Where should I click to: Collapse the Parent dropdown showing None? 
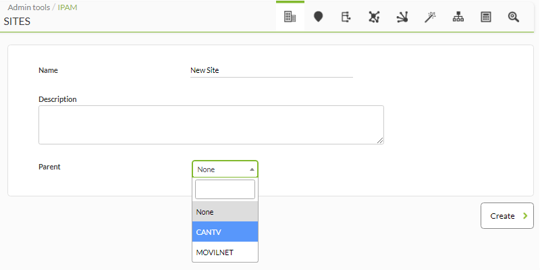(225, 169)
